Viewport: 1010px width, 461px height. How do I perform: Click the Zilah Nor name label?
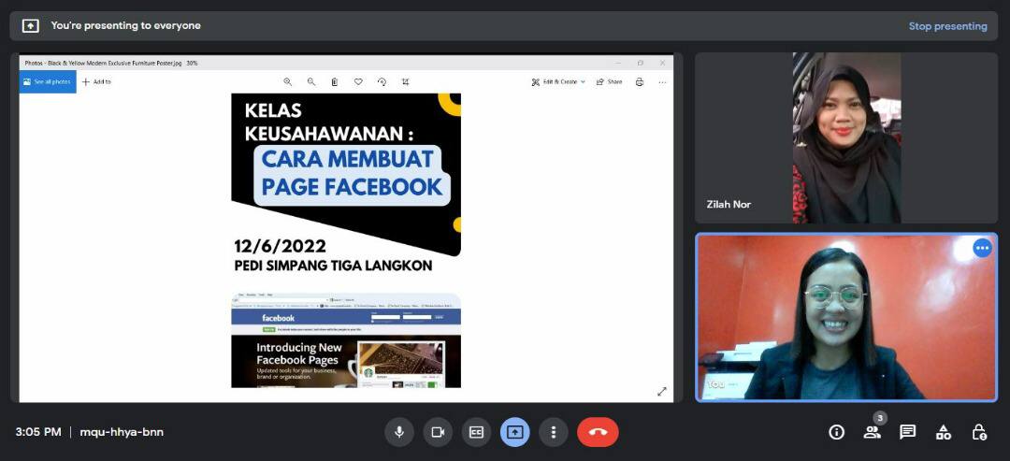[729, 204]
